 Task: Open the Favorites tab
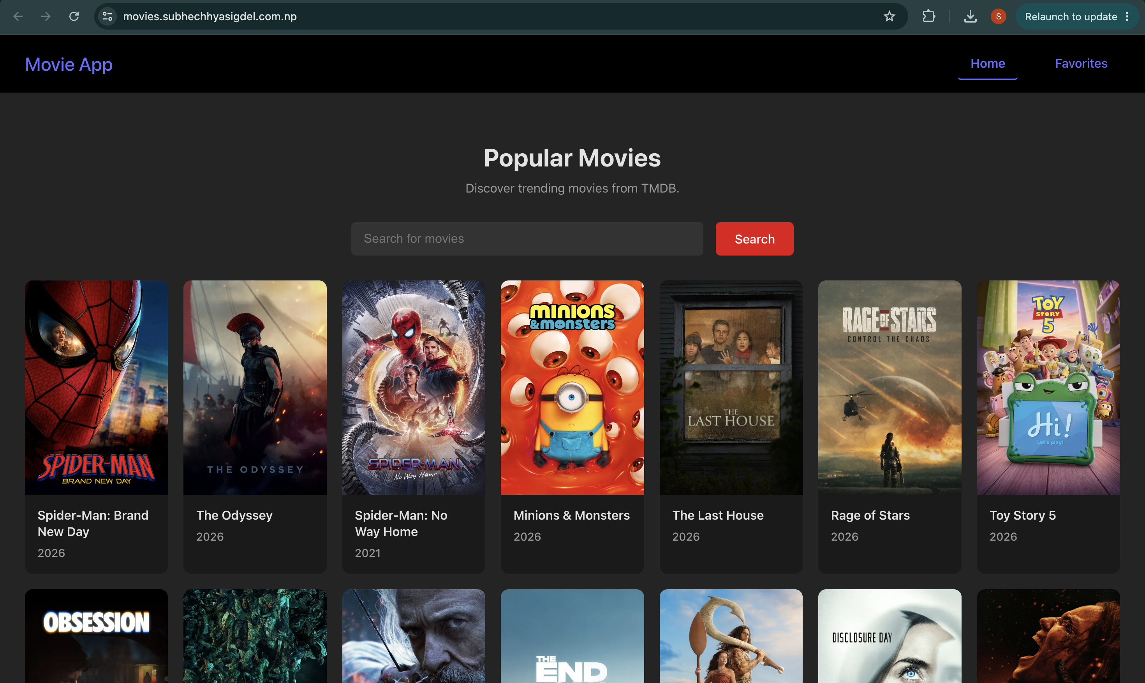point(1081,63)
